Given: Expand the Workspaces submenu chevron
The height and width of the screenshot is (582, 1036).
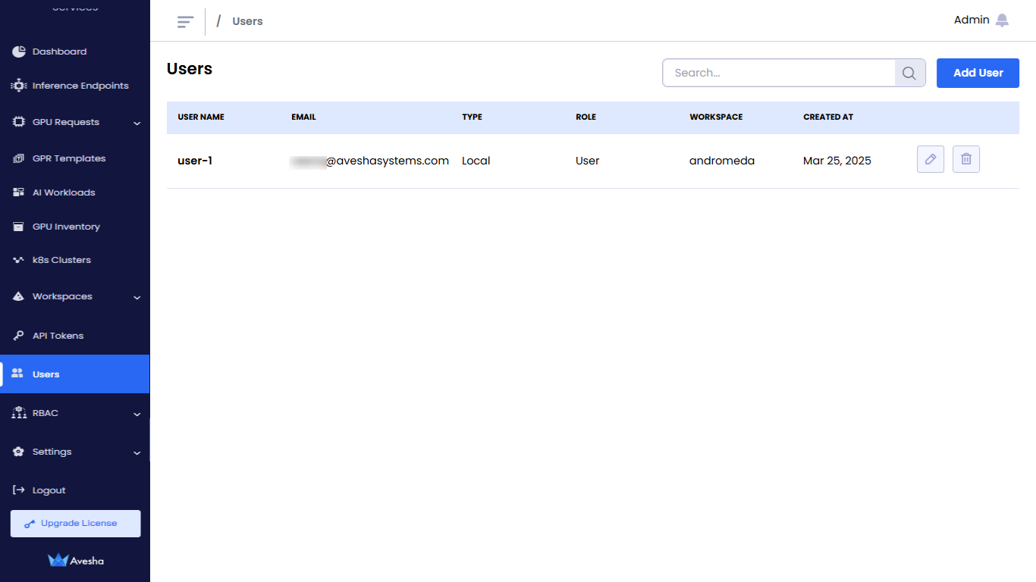Looking at the screenshot, I should coord(137,297).
